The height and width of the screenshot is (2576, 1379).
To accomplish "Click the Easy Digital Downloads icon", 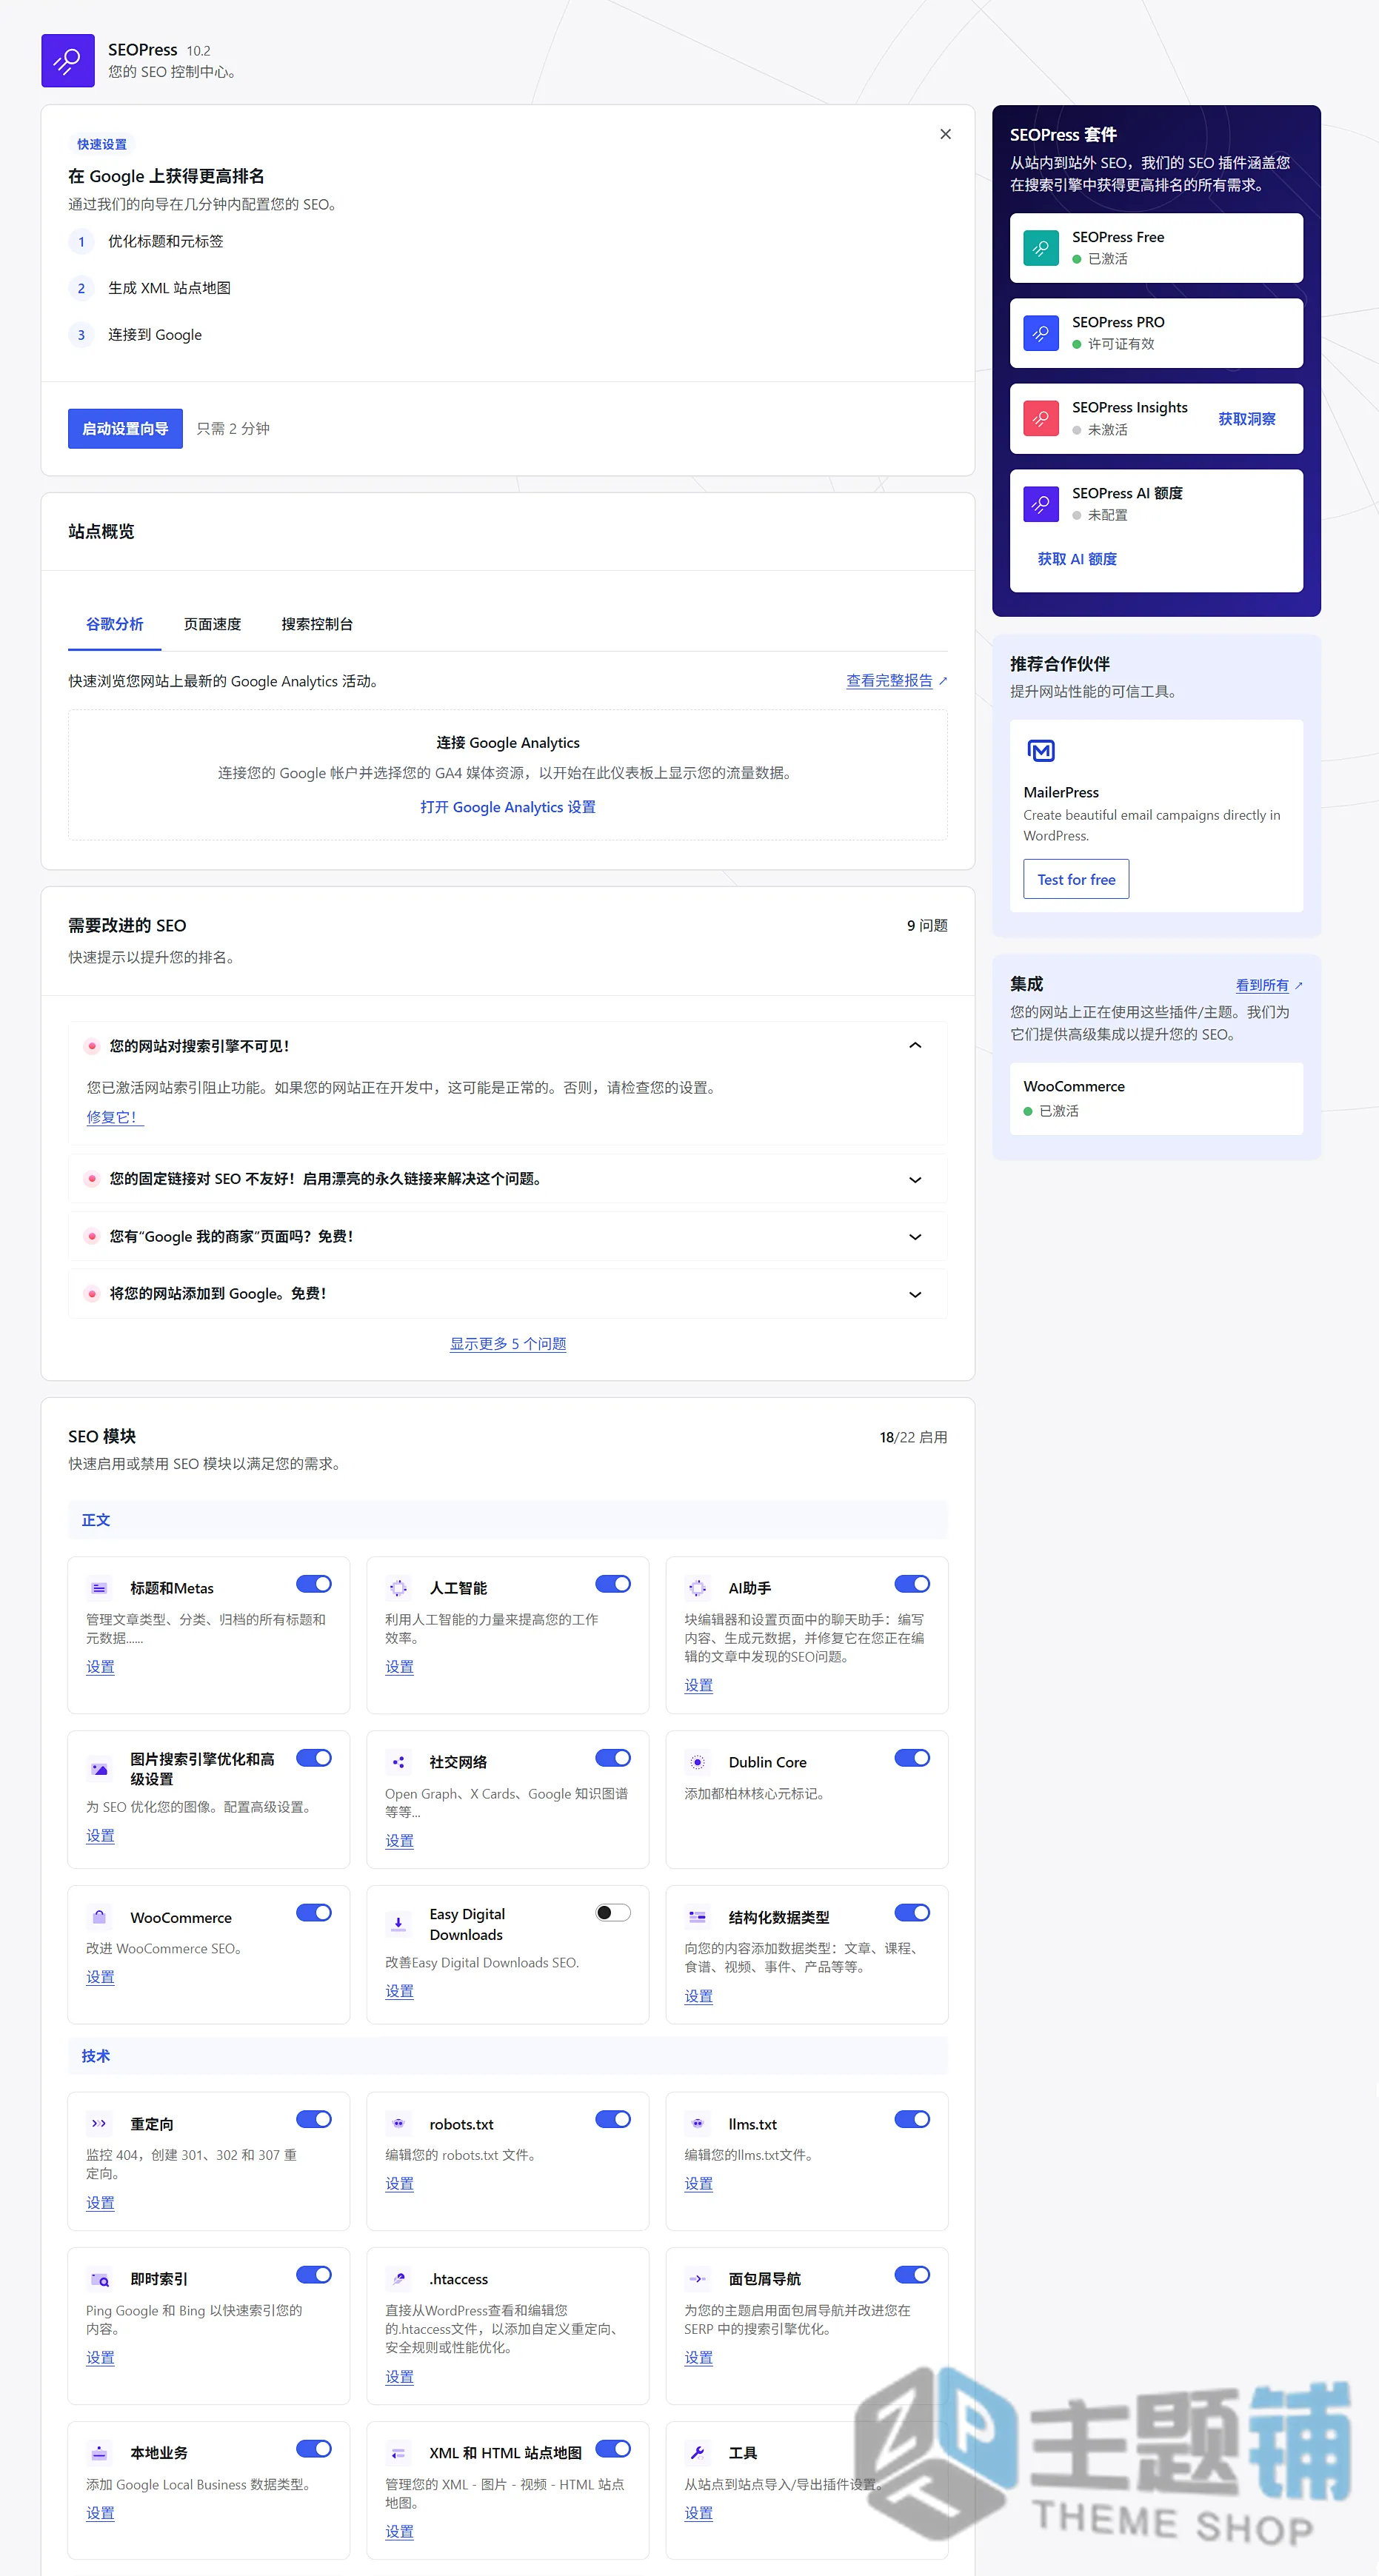I will click(398, 1923).
